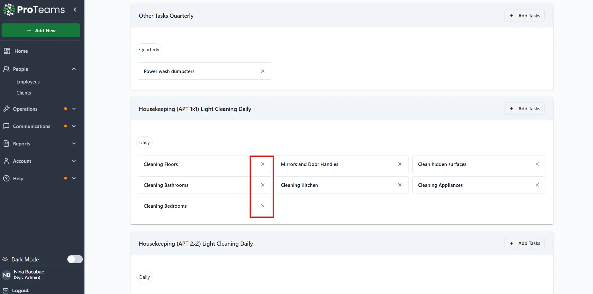Add tasks to Other Tasks Quarterly
This screenshot has height=294, width=593.
(524, 16)
